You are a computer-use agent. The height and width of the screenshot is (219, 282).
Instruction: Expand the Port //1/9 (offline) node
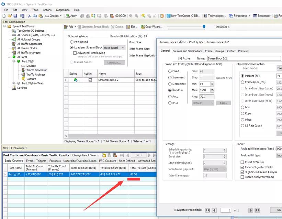click(14, 83)
